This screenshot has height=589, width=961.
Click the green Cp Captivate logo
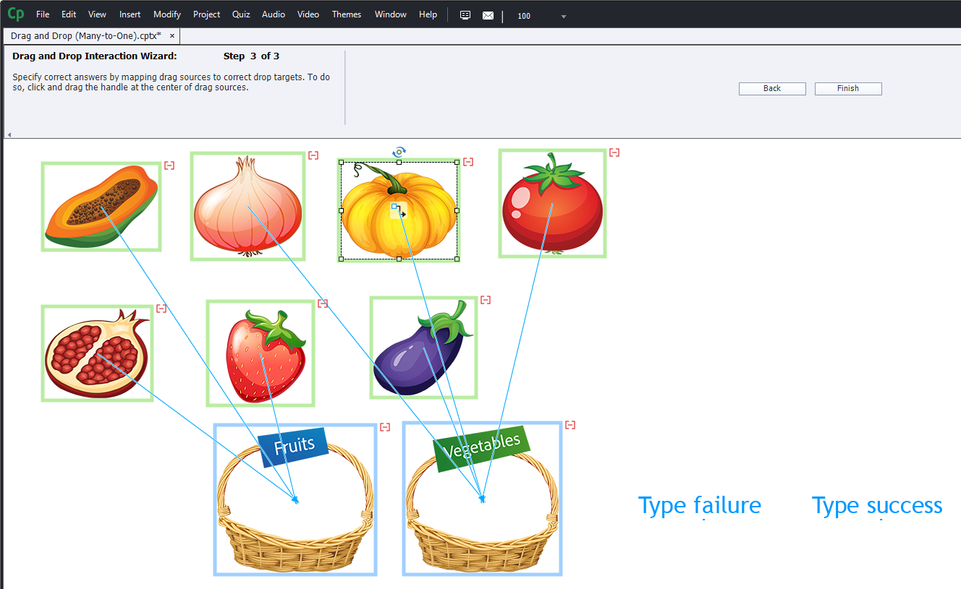tap(14, 14)
